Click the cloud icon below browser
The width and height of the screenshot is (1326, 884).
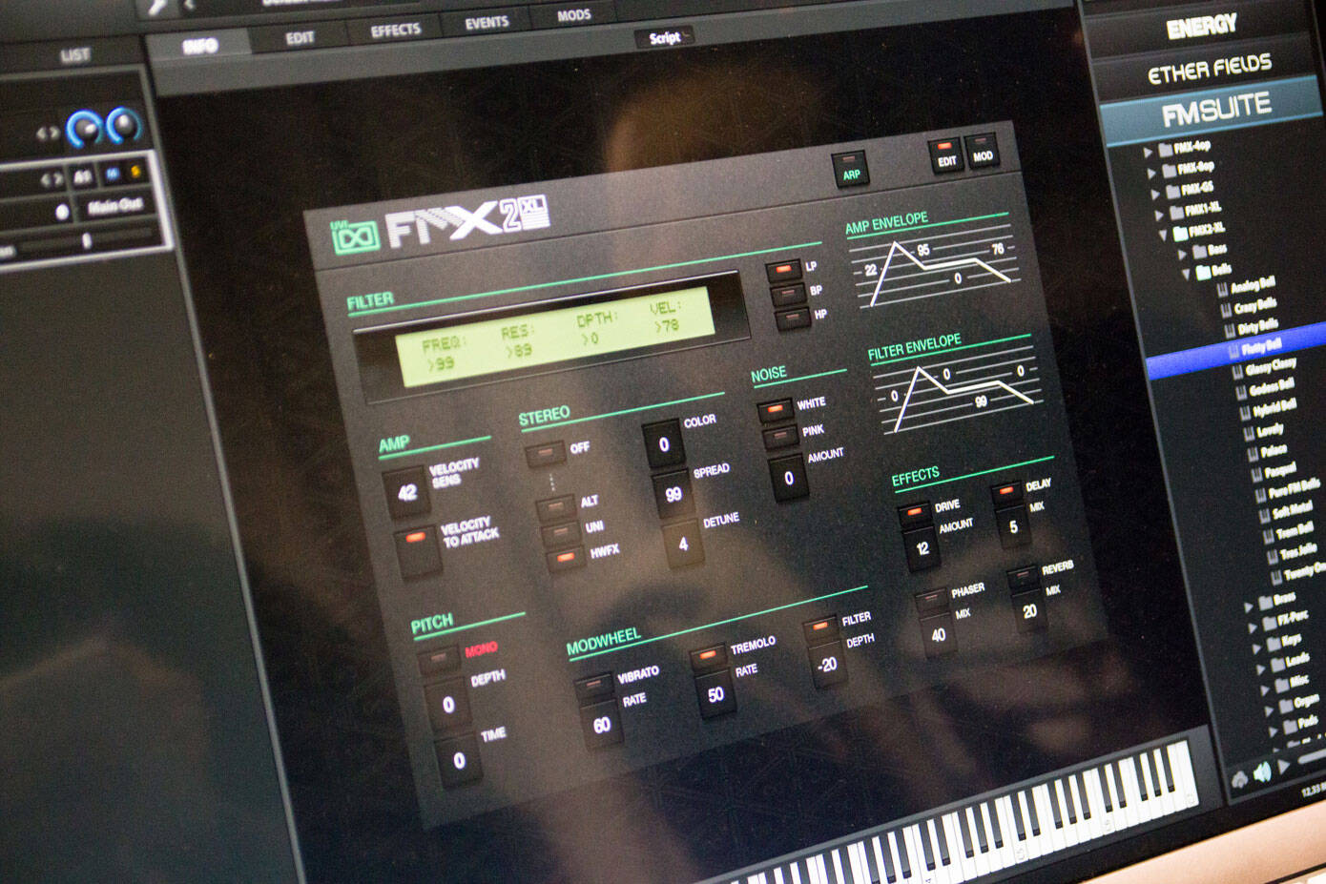click(x=1239, y=779)
